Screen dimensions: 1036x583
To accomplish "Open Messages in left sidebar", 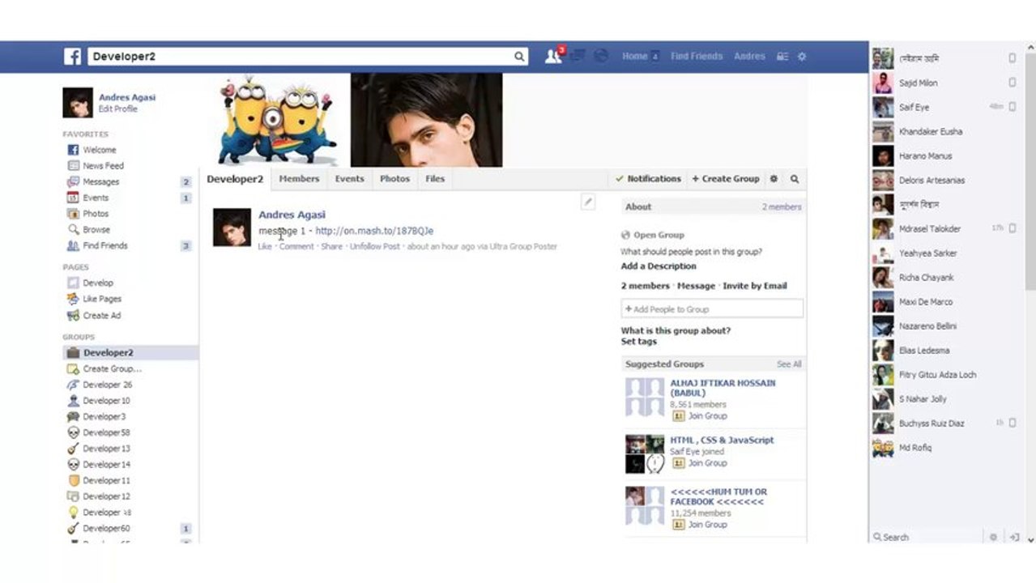I will pyautogui.click(x=100, y=182).
